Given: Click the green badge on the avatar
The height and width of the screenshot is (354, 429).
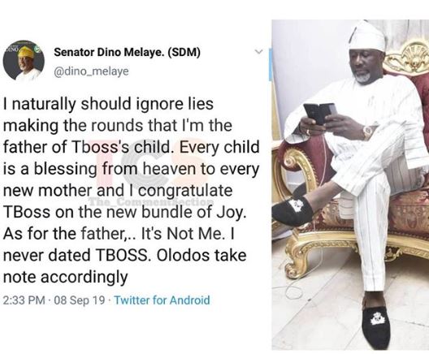Looking at the screenshot, I should click(x=37, y=50).
